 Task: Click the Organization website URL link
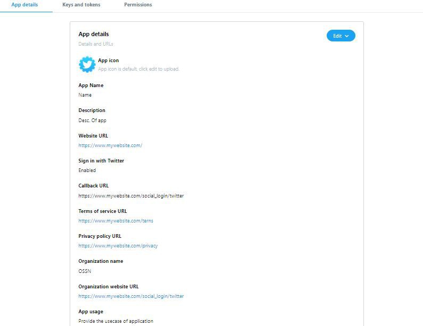click(131, 296)
